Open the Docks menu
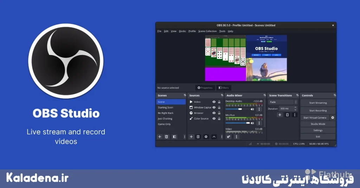This screenshot has height=188, width=360. [x=182, y=31]
